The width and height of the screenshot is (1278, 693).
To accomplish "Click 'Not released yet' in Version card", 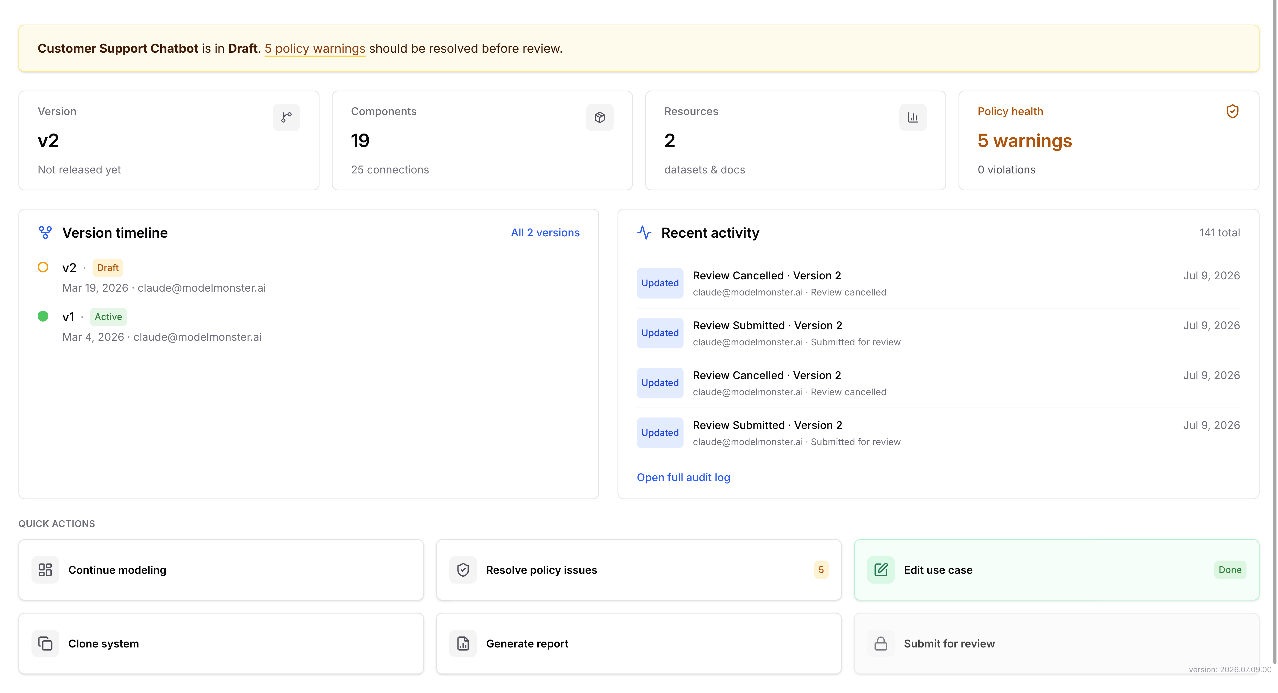I will pos(79,170).
